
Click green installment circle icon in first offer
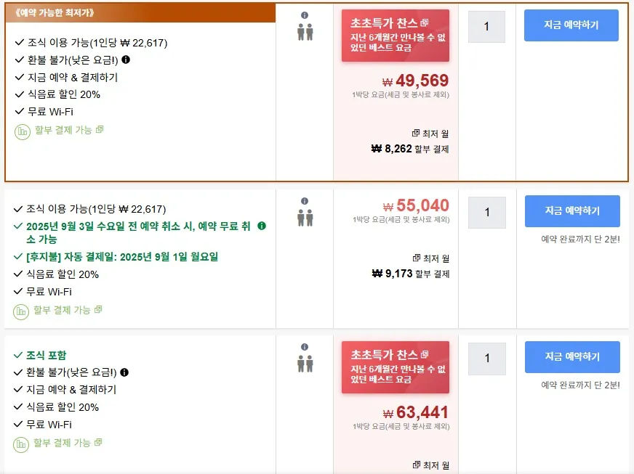pyautogui.click(x=23, y=131)
